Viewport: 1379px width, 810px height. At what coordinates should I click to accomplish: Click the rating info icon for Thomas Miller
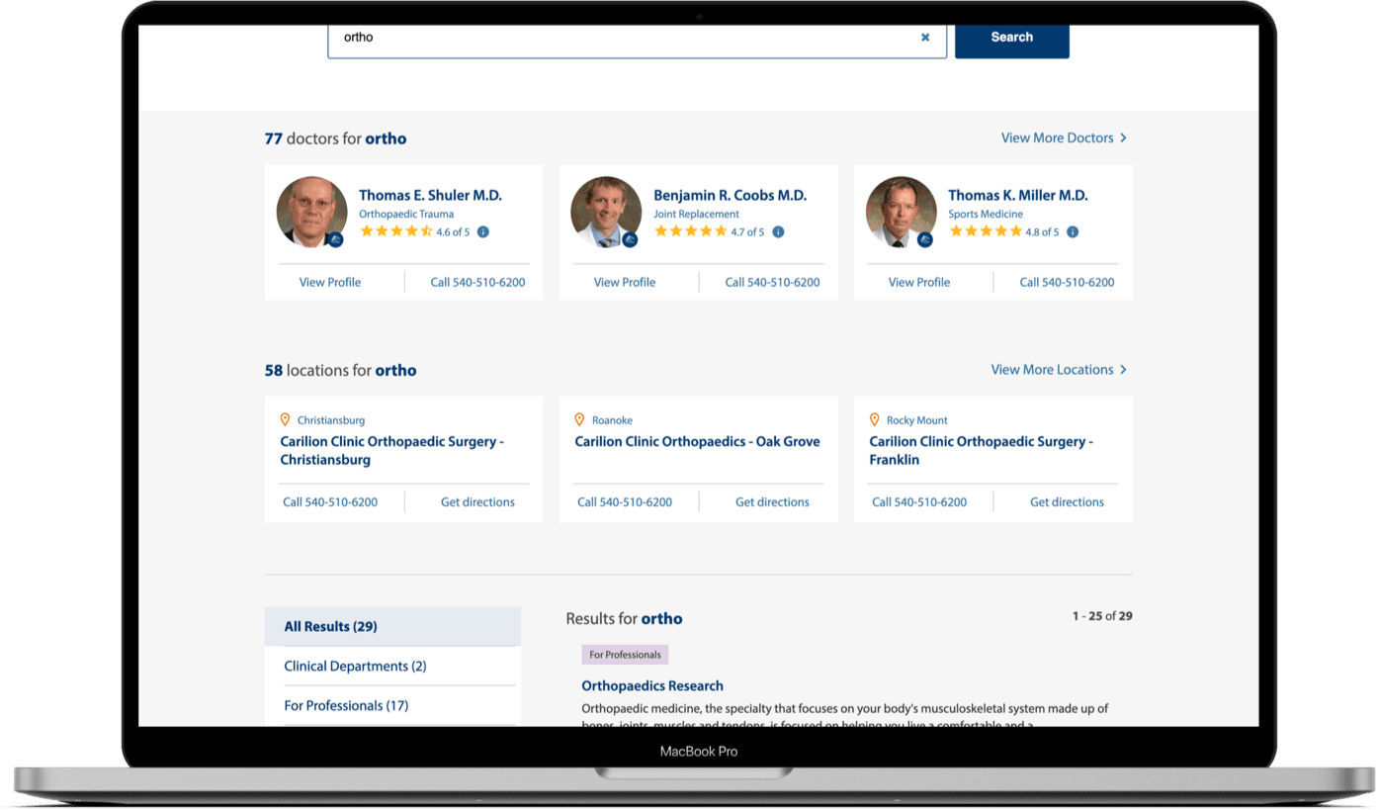click(x=1073, y=232)
